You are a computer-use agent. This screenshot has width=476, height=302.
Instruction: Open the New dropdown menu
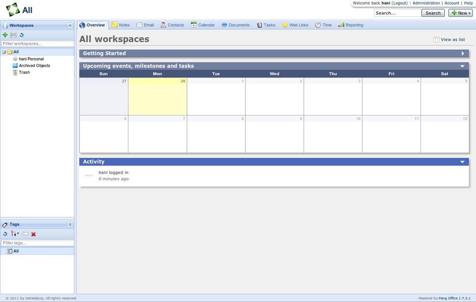pos(461,13)
